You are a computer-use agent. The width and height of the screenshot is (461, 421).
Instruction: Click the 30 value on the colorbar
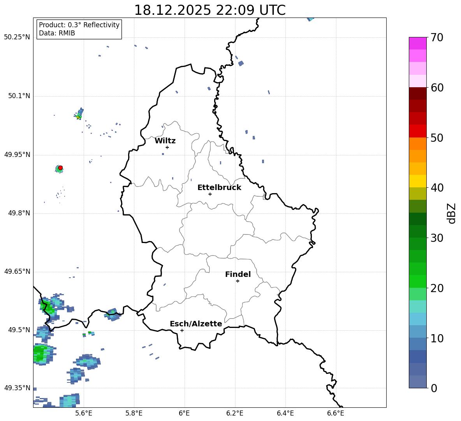[x=437, y=238]
